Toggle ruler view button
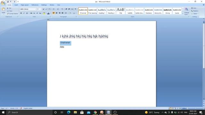 (204, 19)
